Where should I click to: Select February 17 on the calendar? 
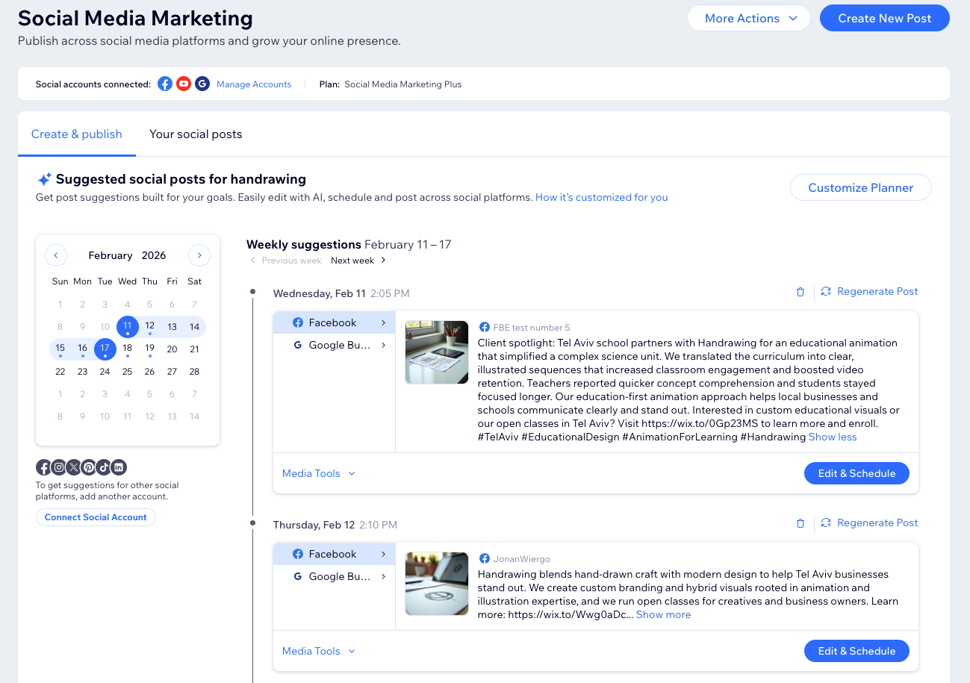pyautogui.click(x=105, y=349)
